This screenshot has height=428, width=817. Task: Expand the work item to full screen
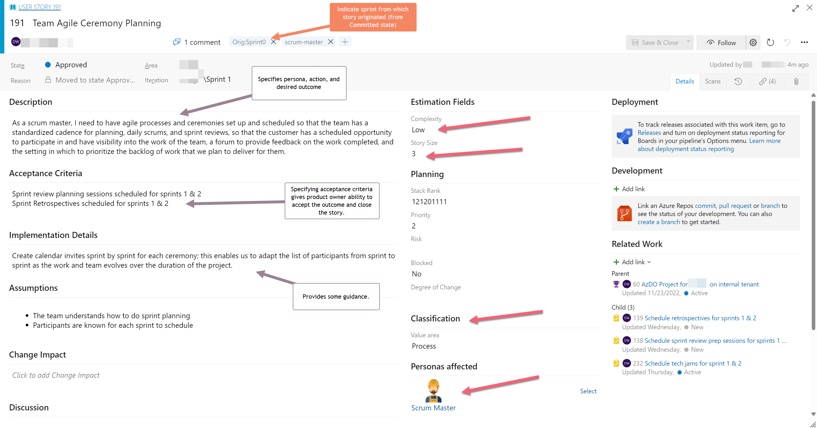tap(796, 8)
